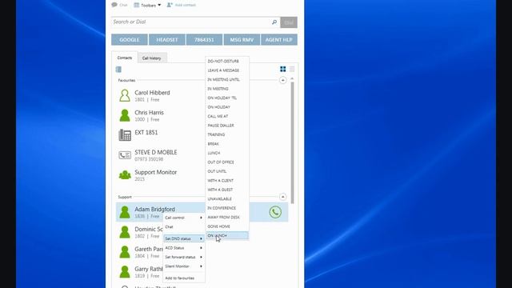Image resolution: width=512 pixels, height=288 pixels.
Task: Click the MSG RMV button
Action: point(242,39)
